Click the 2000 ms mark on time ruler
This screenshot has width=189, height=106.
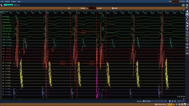153,13
